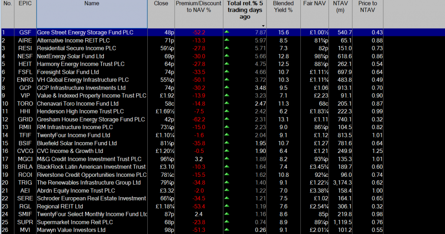Click the Blended Yield % column header
The height and width of the screenshot is (234, 445).
(283, 6)
